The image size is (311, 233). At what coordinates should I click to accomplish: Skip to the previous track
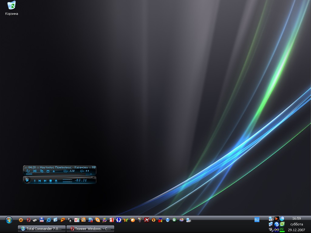tap(39, 181)
